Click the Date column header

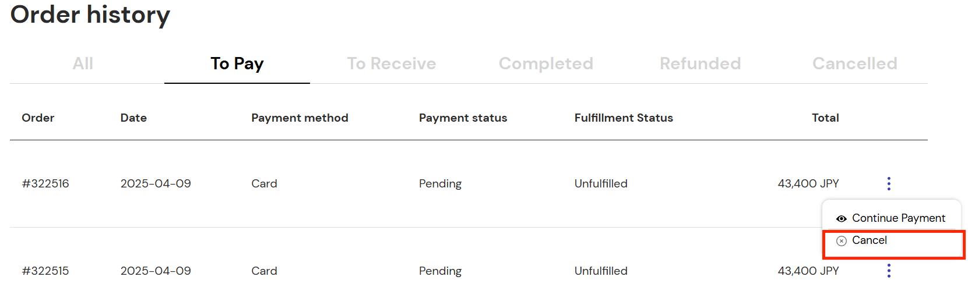click(x=133, y=118)
